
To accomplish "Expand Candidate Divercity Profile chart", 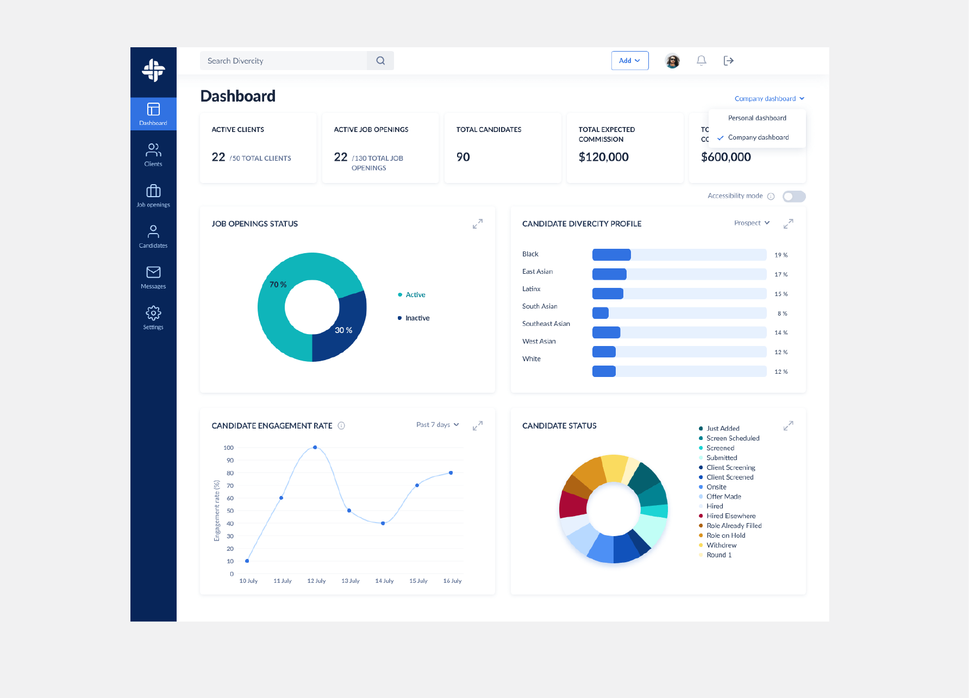I will [789, 224].
